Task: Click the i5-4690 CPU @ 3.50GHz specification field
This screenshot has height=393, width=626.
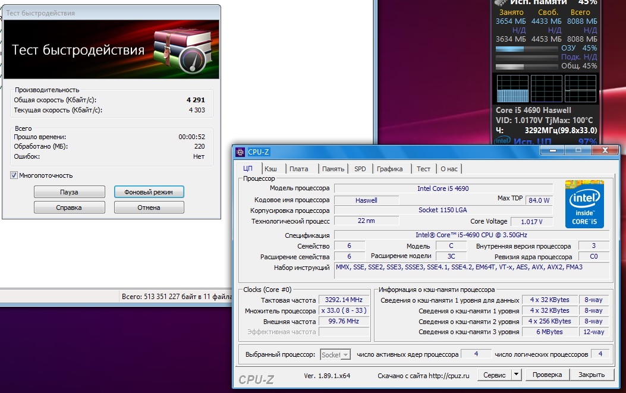Action: pos(471,235)
